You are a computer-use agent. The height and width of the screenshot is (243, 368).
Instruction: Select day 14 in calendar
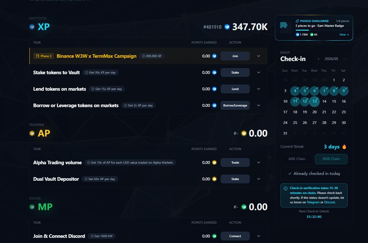click(x=324, y=101)
